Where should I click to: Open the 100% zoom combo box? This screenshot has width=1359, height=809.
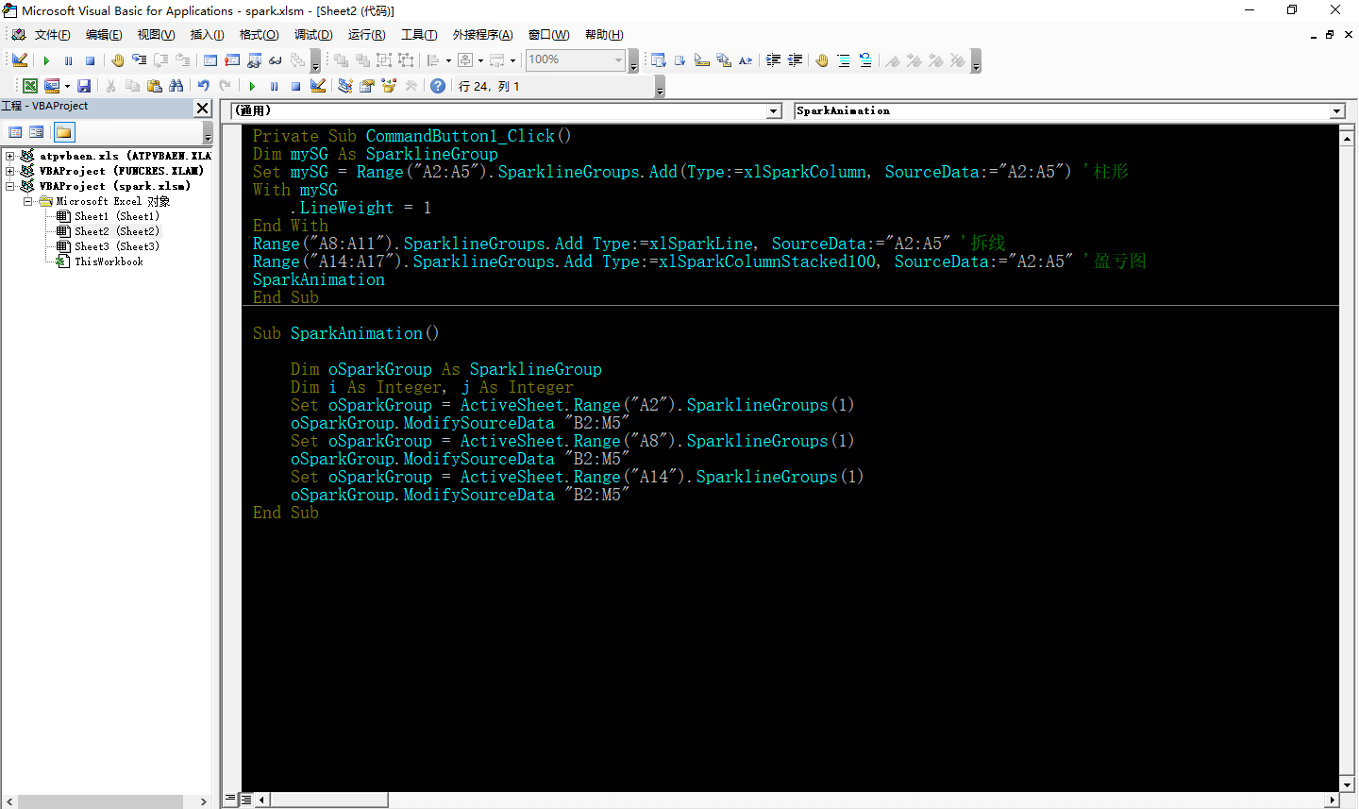[x=576, y=59]
